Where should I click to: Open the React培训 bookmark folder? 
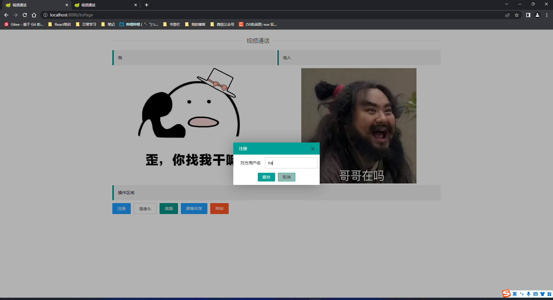coord(60,25)
